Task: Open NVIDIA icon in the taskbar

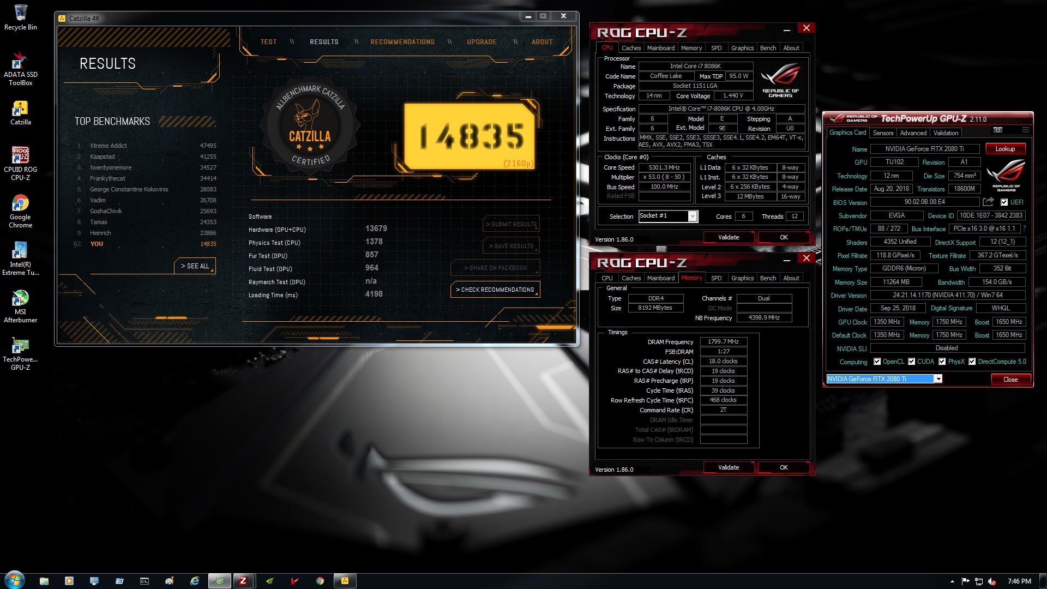Action: point(270,581)
